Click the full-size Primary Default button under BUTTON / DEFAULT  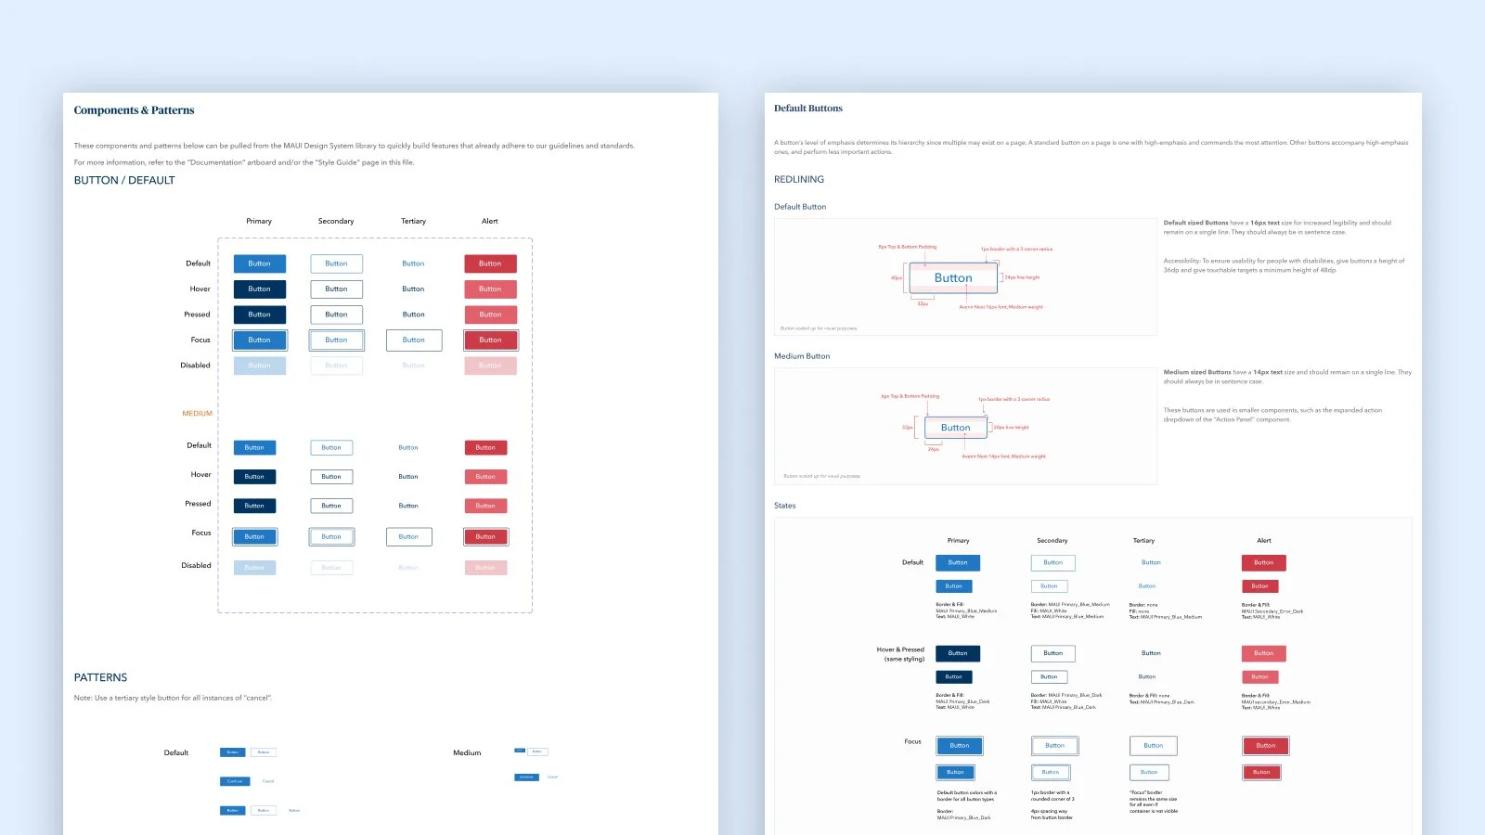[x=260, y=263]
